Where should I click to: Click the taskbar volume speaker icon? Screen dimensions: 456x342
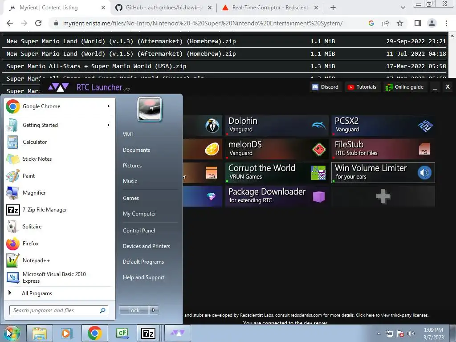(411, 334)
